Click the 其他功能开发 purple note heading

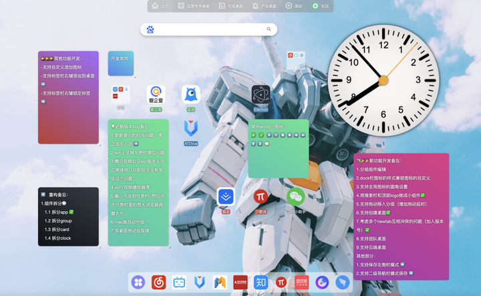[61, 59]
